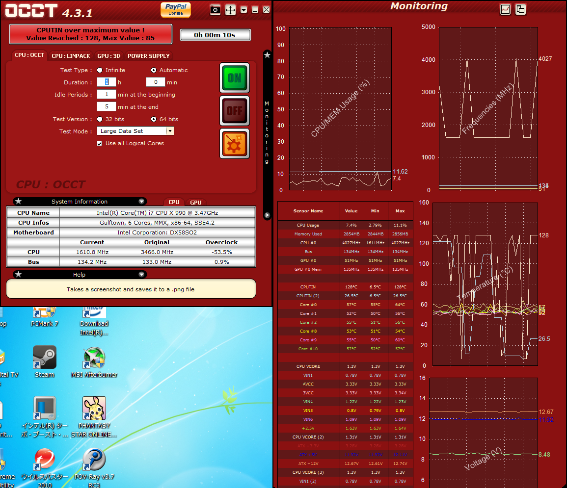Open the POV-Ray v3.7 RC3 desktop icon
567x488 pixels.
pyautogui.click(x=94, y=468)
